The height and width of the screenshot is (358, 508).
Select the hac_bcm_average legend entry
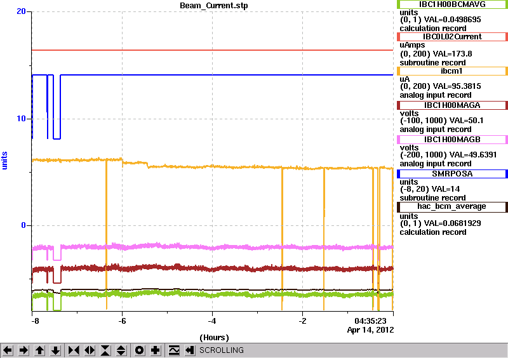(x=452, y=206)
